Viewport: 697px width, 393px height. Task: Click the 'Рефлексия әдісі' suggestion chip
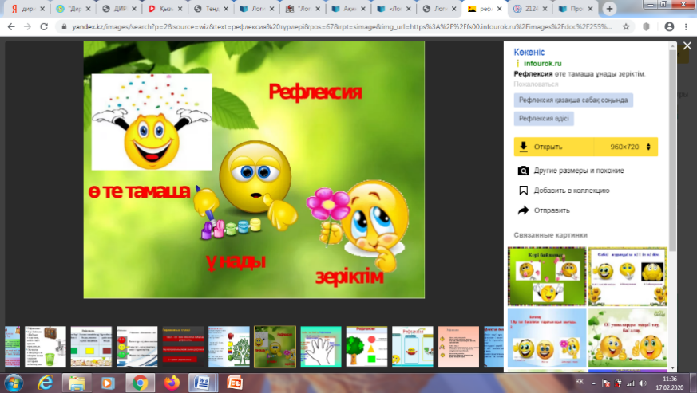[544, 119]
